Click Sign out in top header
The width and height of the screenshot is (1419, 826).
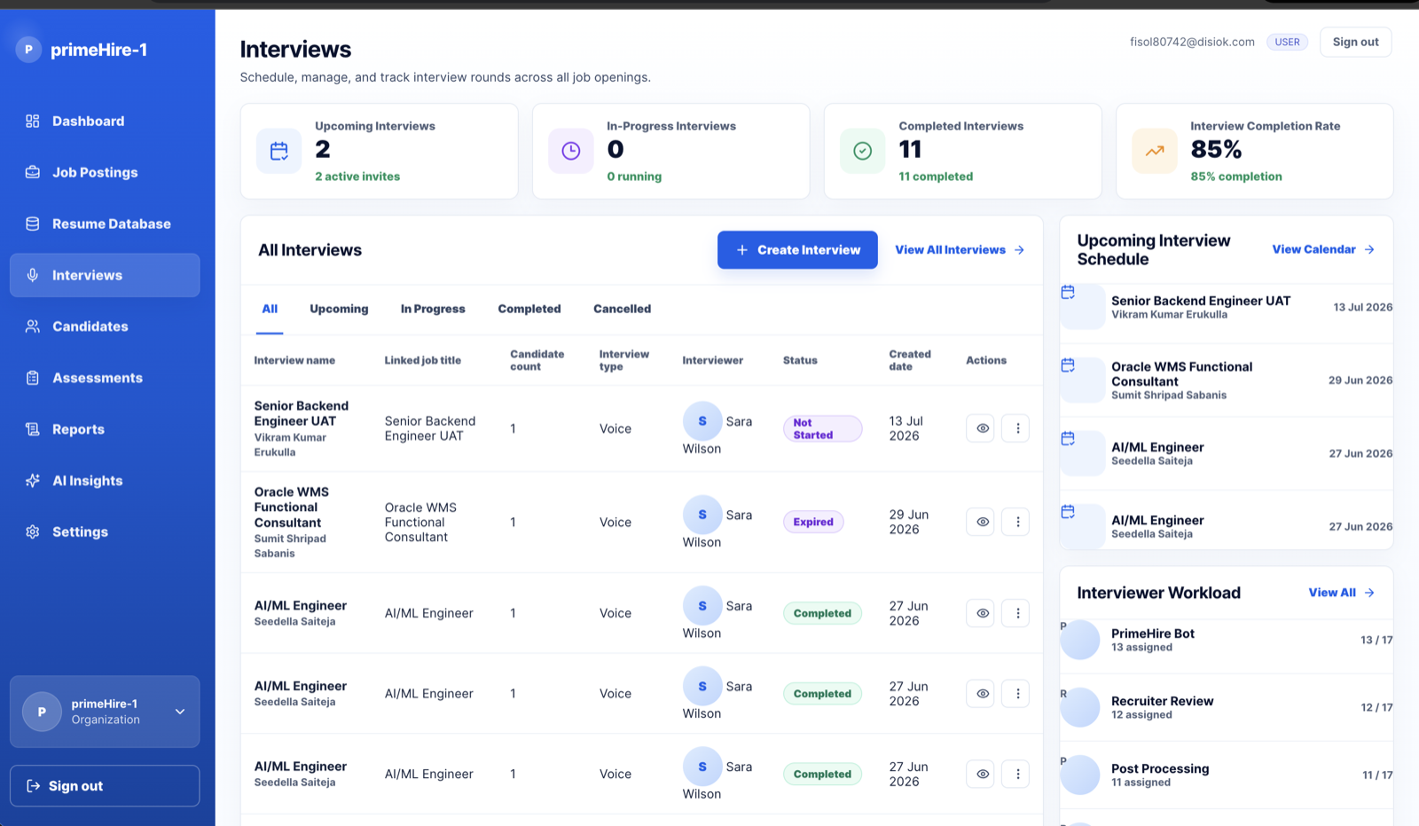1355,42
